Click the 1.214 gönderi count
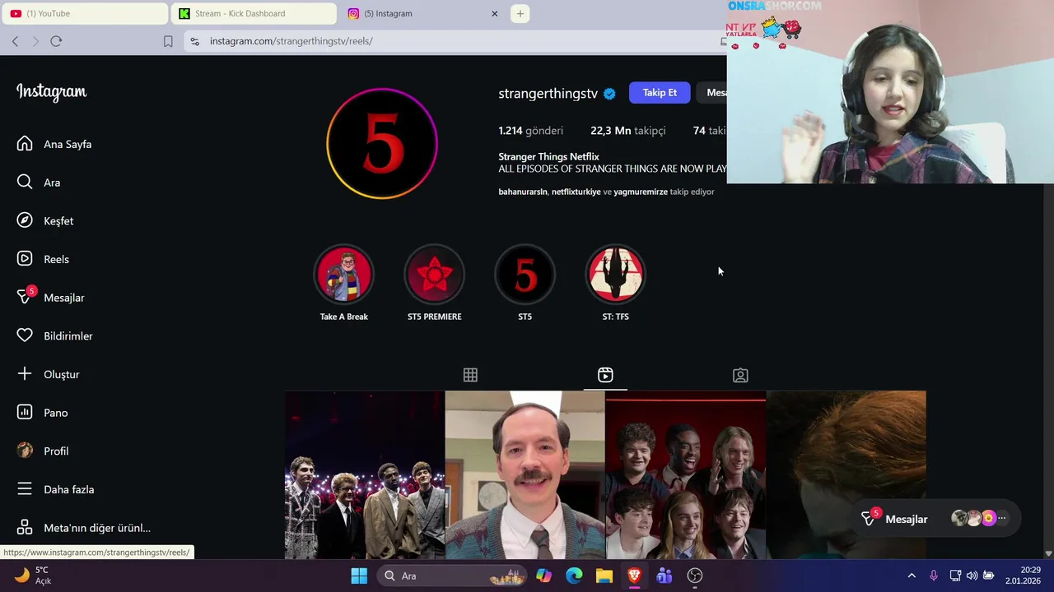Image resolution: width=1054 pixels, height=592 pixels. coord(530,131)
